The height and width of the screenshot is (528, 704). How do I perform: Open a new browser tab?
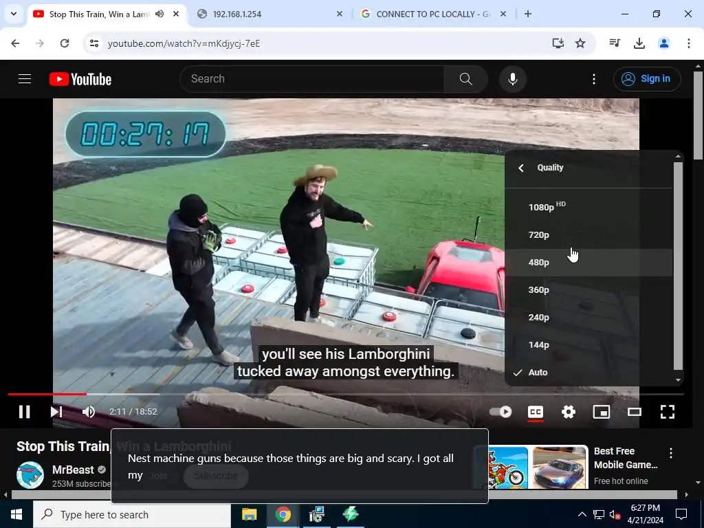(528, 14)
